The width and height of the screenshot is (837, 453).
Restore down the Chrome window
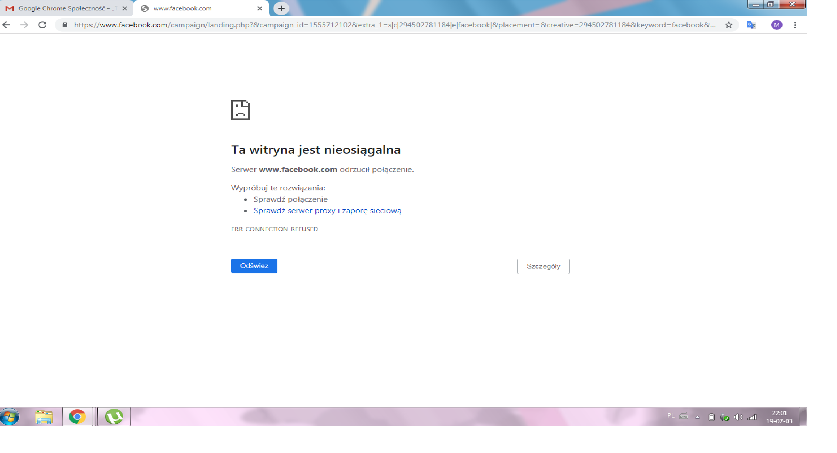point(771,4)
